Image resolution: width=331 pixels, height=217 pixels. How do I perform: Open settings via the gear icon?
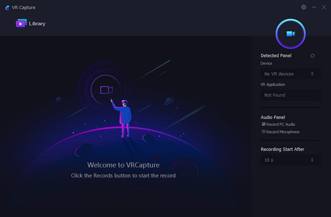point(303,7)
